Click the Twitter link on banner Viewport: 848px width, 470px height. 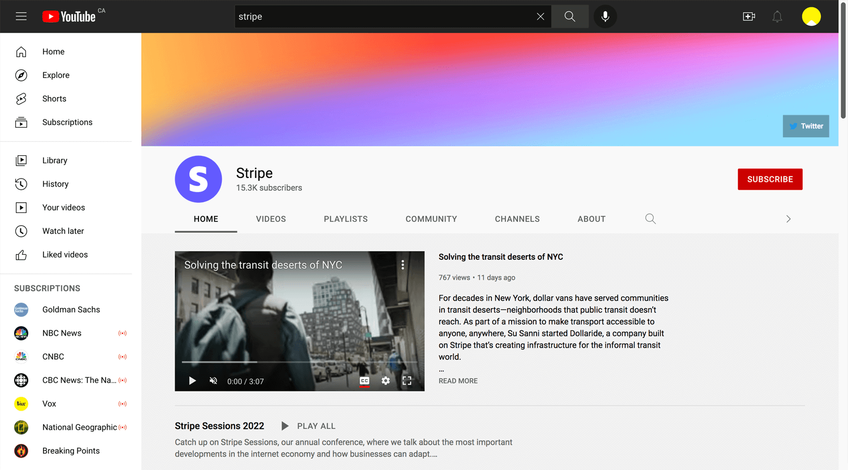[x=806, y=126]
